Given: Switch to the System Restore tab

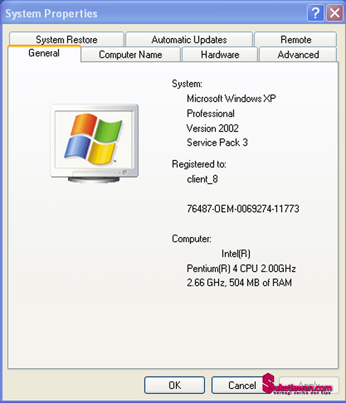Looking at the screenshot, I should click(x=67, y=40).
